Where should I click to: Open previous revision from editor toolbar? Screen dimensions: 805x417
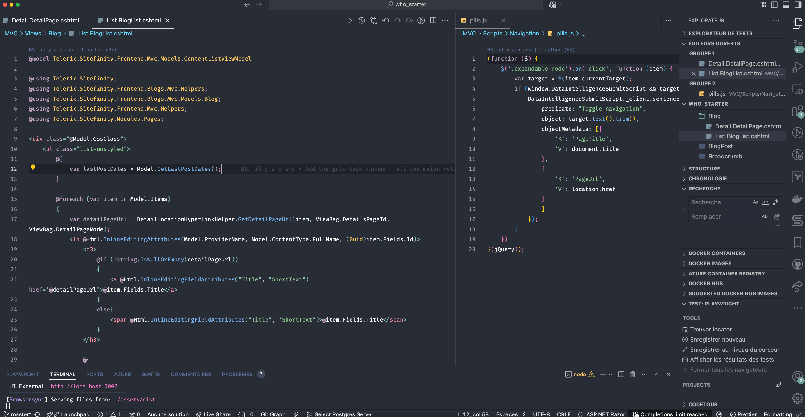385,21
